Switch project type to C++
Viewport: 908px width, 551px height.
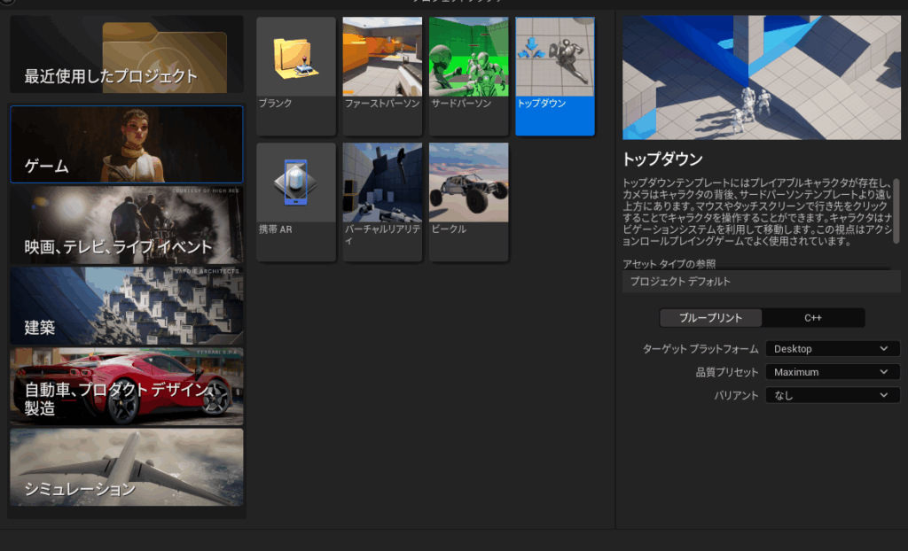click(813, 318)
